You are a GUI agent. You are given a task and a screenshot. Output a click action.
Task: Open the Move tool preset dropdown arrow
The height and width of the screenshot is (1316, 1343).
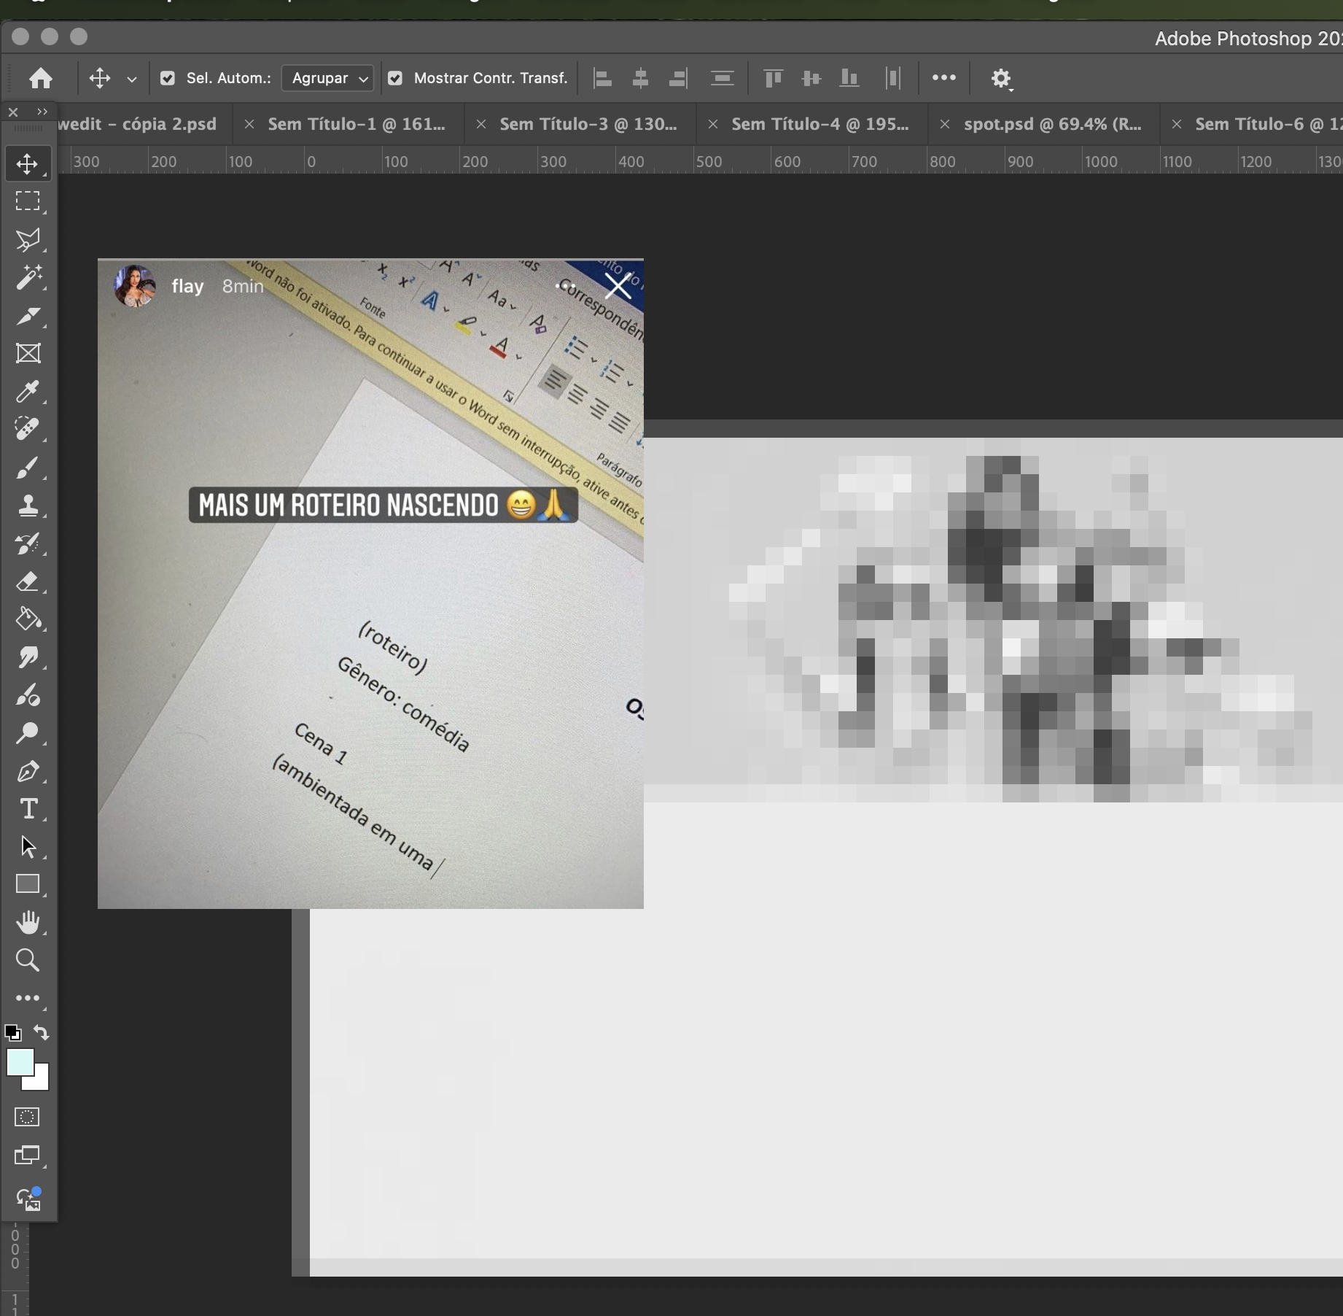[x=132, y=79]
